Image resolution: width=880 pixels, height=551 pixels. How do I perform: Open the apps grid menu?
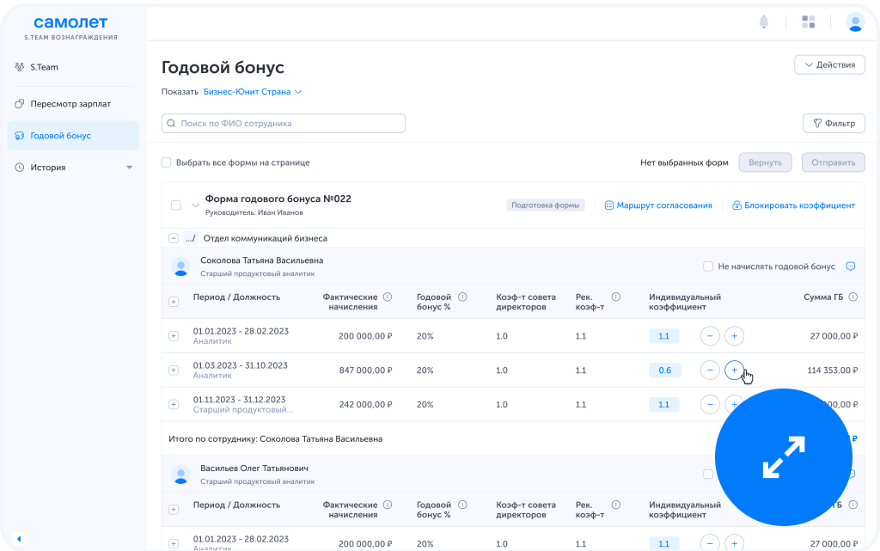pos(808,22)
